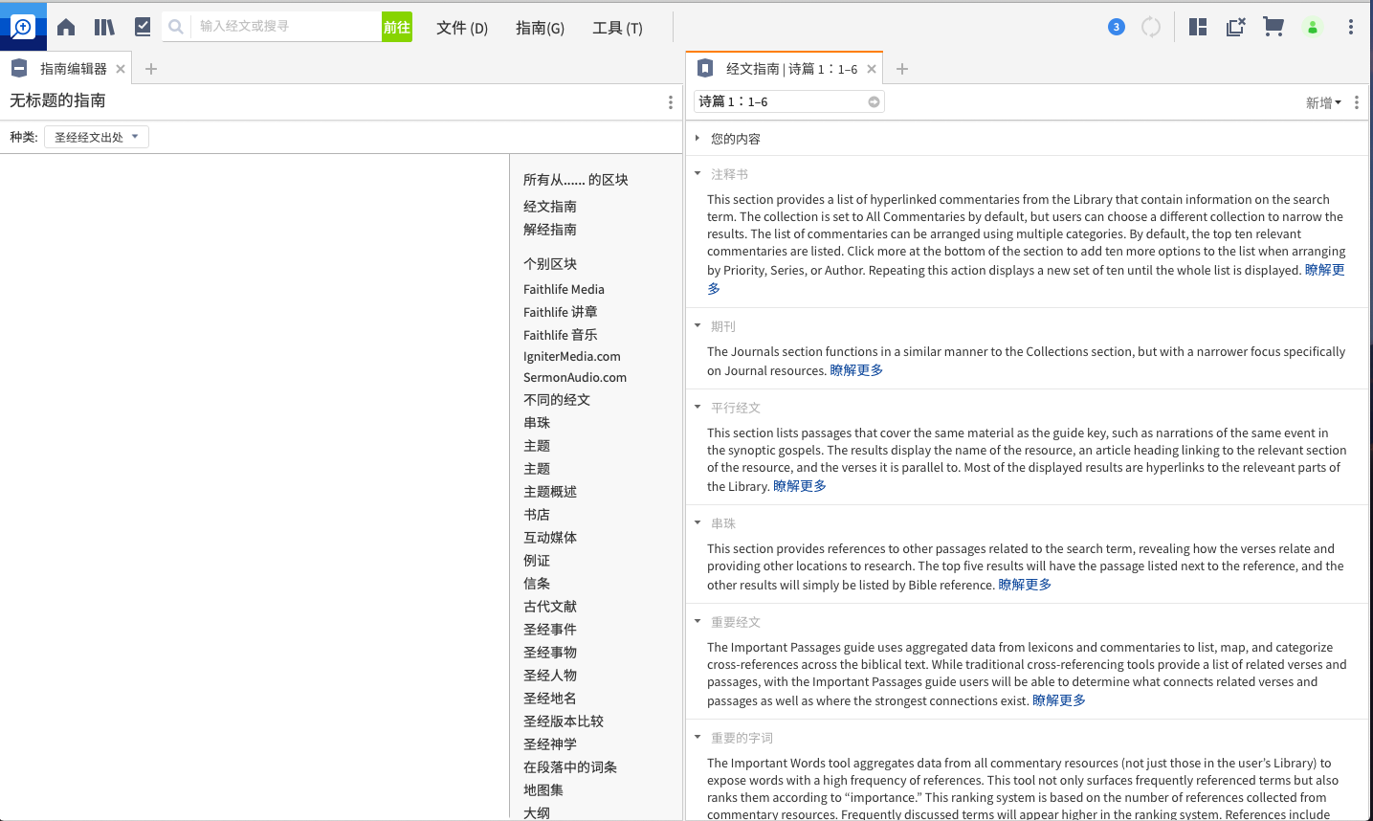
Task: Click the green user account icon
Action: (1313, 28)
